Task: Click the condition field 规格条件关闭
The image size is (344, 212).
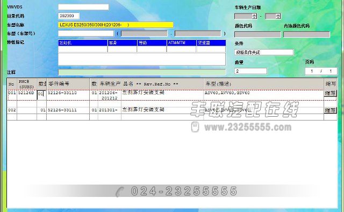Action: [x=264, y=52]
